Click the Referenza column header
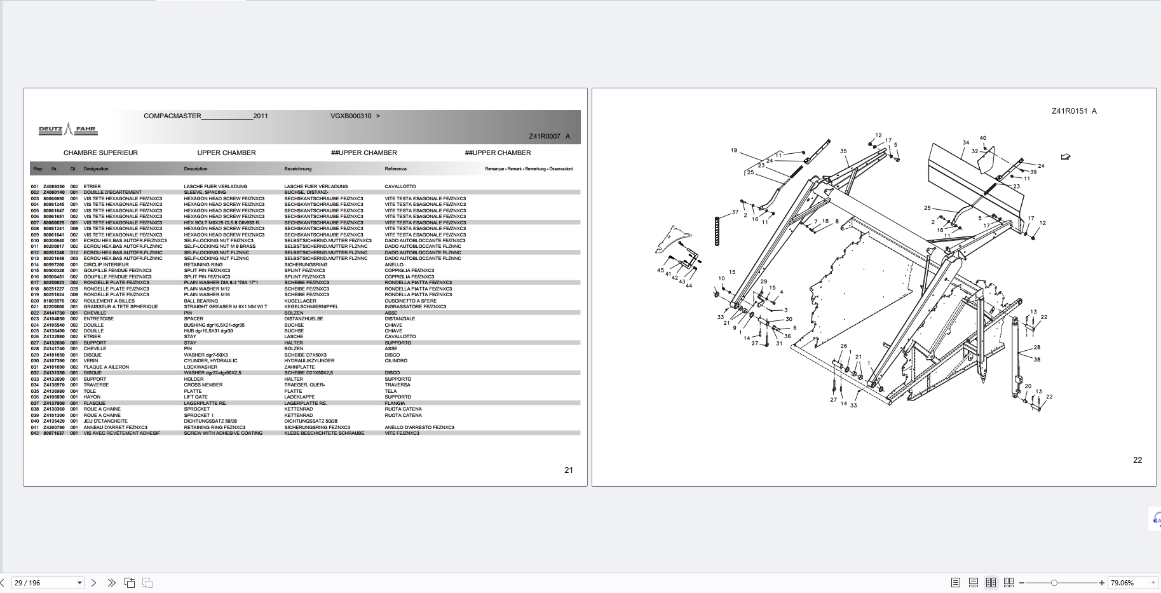The height and width of the screenshot is (593, 1161). 395,169
